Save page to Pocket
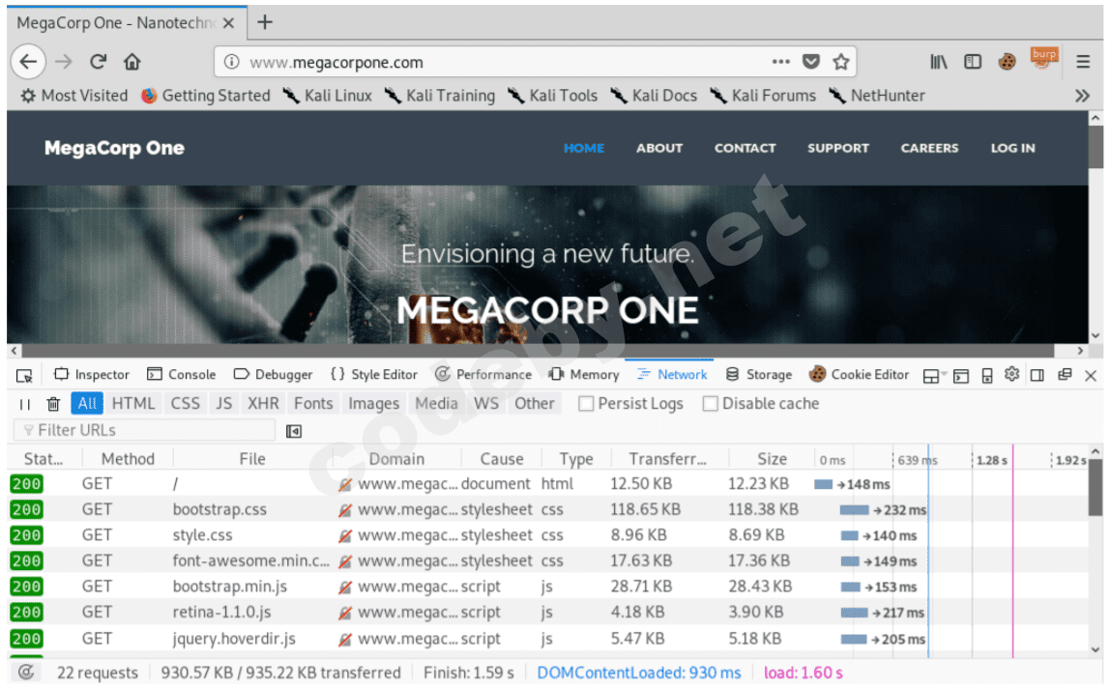 click(x=811, y=62)
